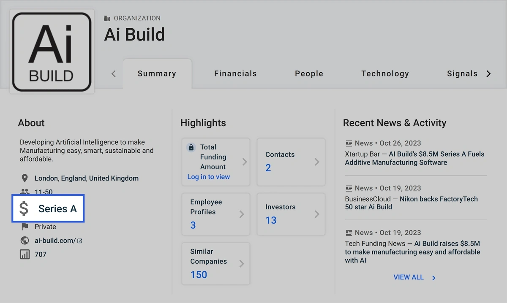Click the Private company type text

[45, 227]
